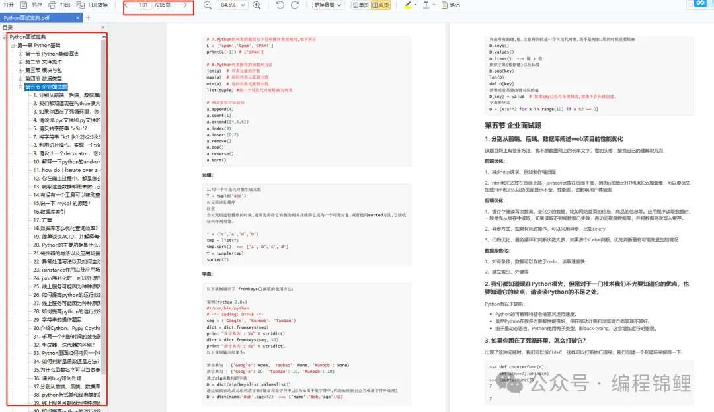714x412 pixels.
Task: Open outline item 16.数据库索引
Action: pyautogui.click(x=49, y=212)
